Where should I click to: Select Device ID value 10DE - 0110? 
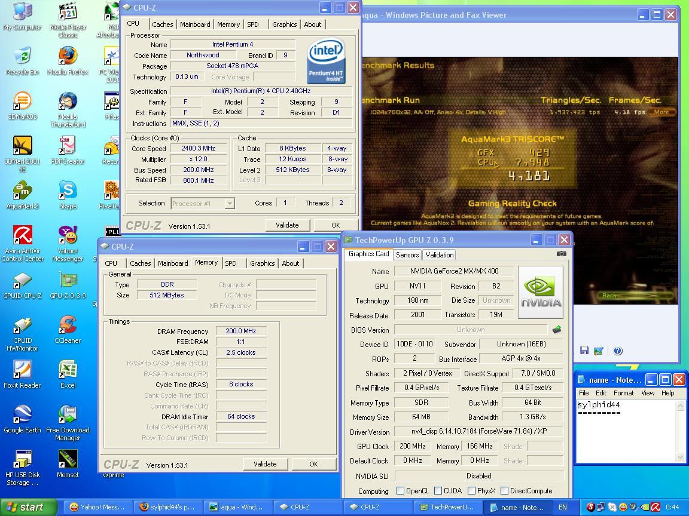(x=415, y=344)
